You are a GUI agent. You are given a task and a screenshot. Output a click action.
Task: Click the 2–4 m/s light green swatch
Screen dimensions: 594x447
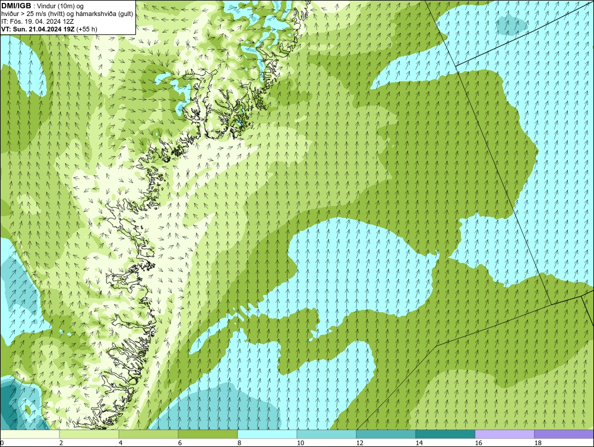[x=89, y=434]
